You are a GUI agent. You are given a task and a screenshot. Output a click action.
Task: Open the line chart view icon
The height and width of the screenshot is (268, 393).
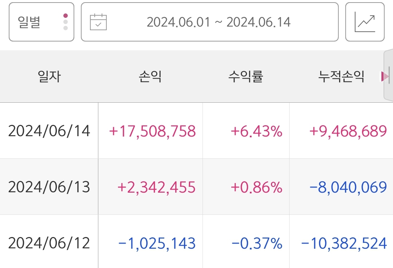365,22
